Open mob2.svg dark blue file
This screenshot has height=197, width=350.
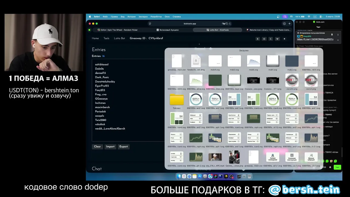click(x=292, y=63)
